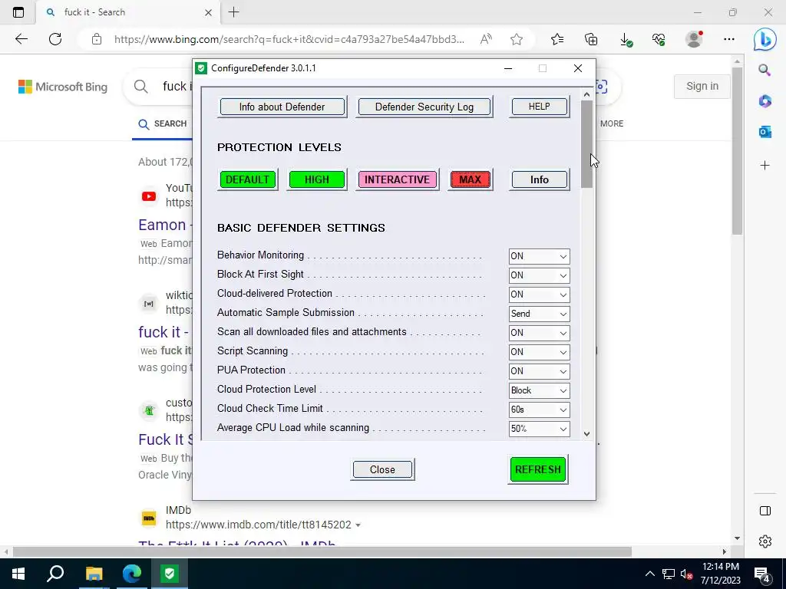Image resolution: width=786 pixels, height=589 pixels.
Task: View site information lock icon
Action: [97, 39]
